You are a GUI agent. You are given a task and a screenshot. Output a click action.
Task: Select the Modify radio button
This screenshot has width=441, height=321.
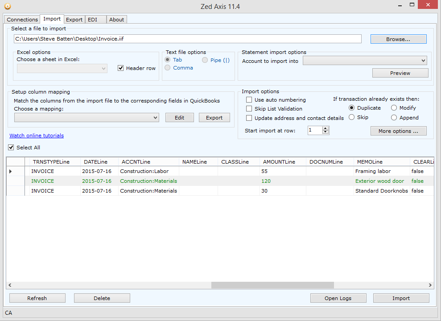394,108
